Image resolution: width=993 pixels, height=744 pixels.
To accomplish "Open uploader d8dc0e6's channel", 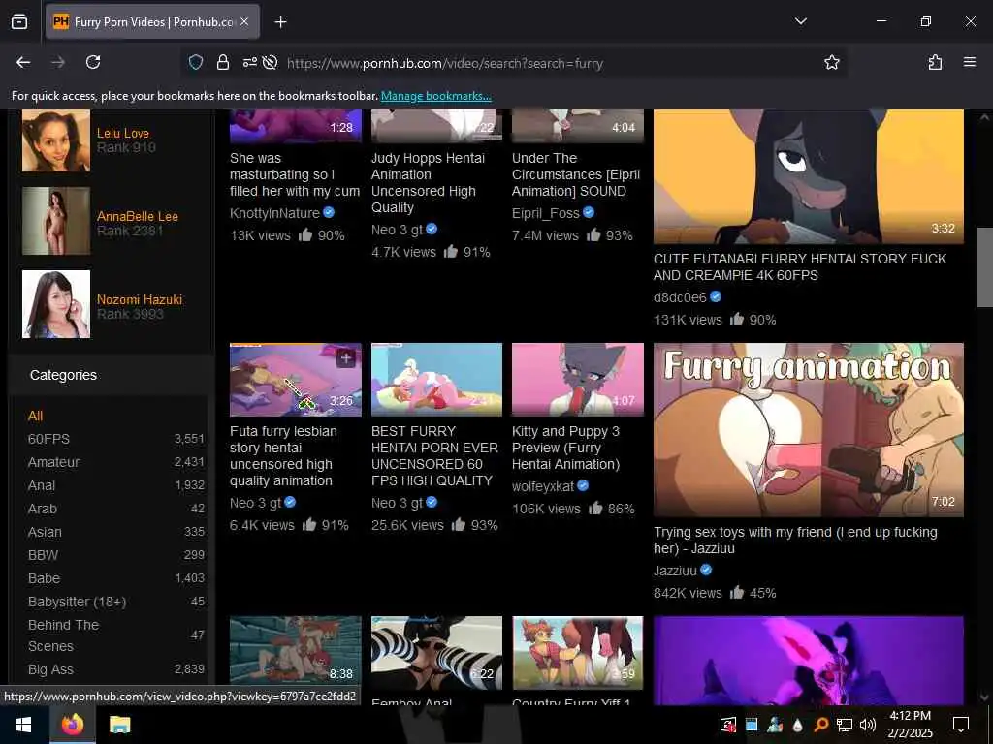I will tap(680, 297).
